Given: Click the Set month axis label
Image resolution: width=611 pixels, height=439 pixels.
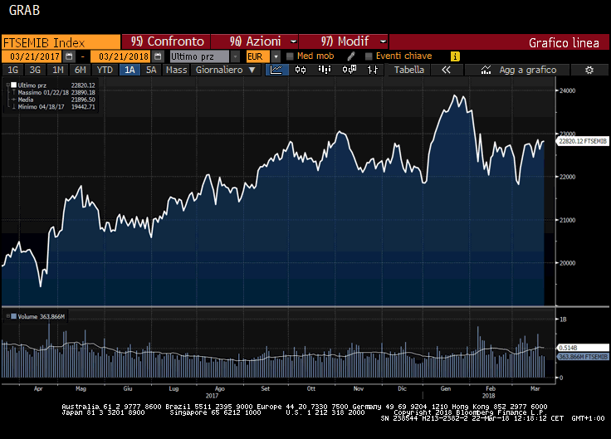Looking at the screenshot, I should pos(265,388).
